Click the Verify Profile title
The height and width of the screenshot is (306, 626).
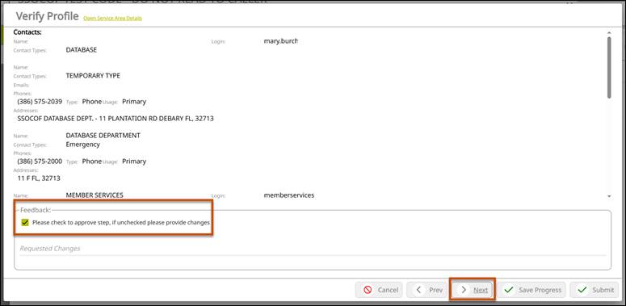tap(47, 16)
